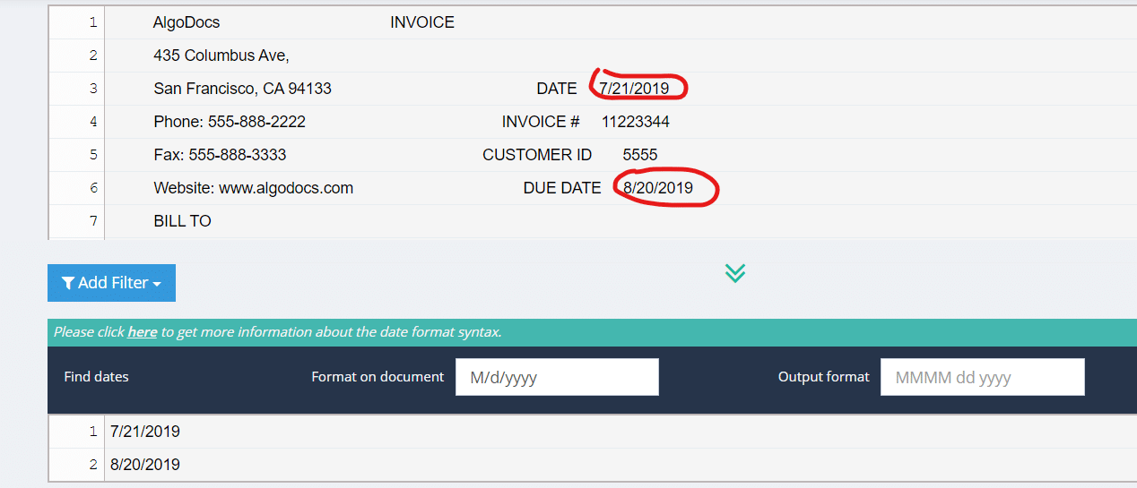Click the invoice number 11223344

[635, 122]
